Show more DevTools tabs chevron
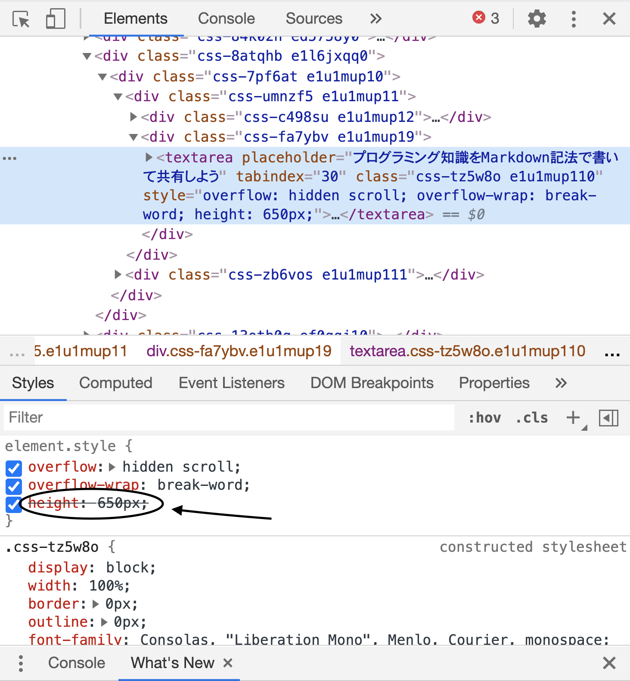Image resolution: width=630 pixels, height=681 pixels. tap(376, 19)
